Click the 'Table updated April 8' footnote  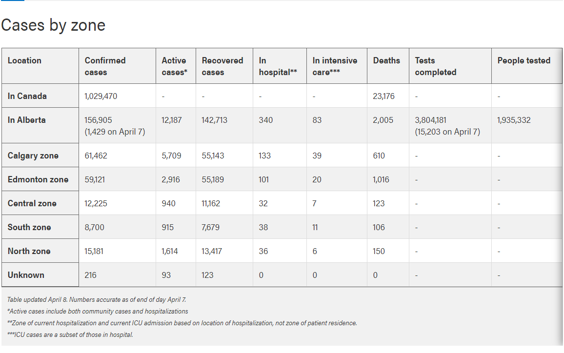click(97, 299)
